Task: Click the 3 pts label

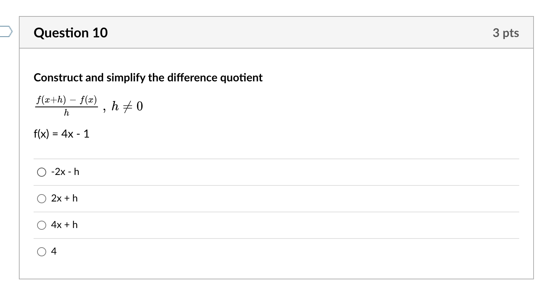Action: (x=506, y=32)
